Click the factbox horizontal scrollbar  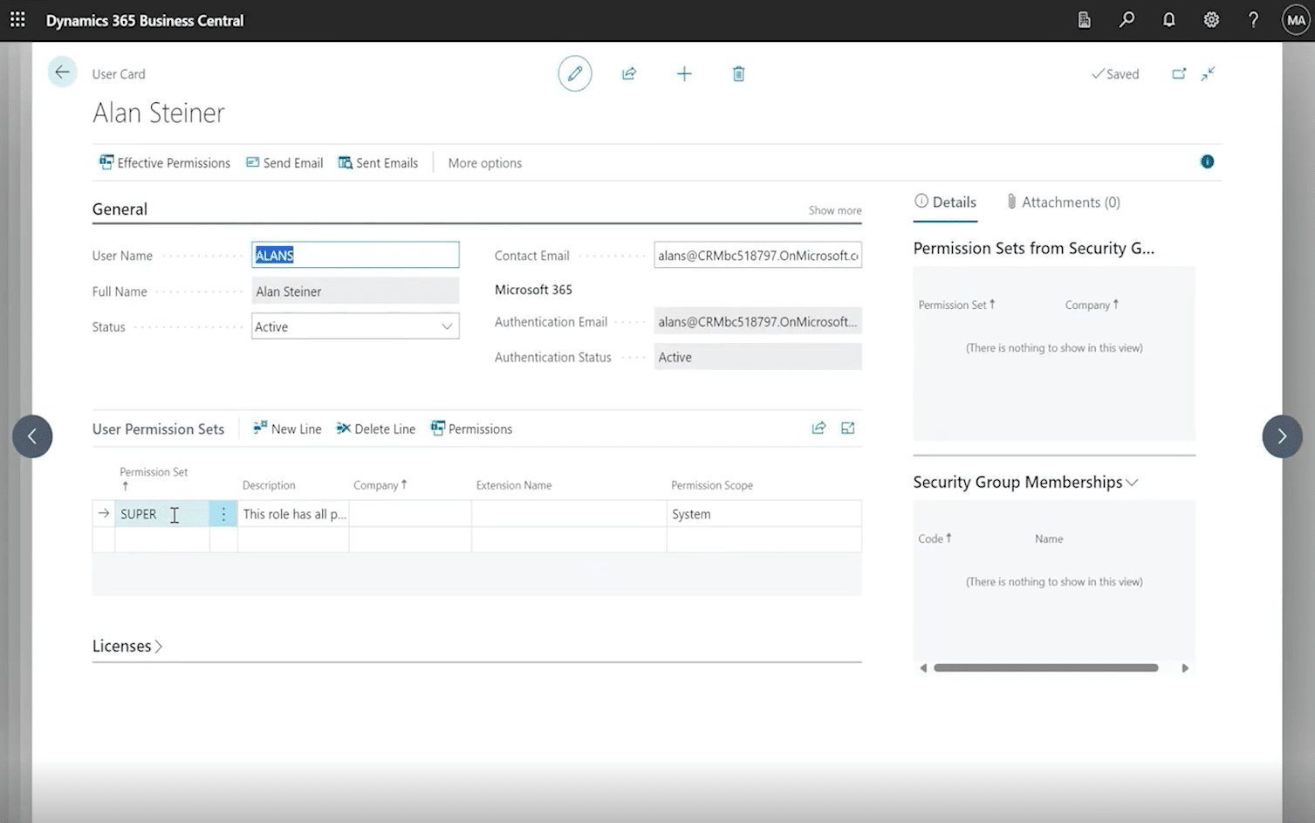click(x=1045, y=669)
